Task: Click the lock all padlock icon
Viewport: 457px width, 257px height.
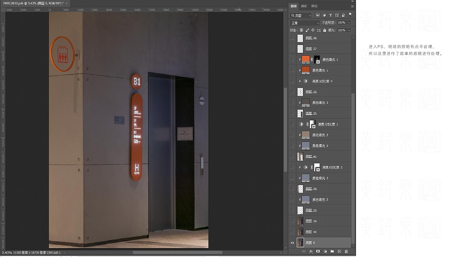Action: point(324,30)
